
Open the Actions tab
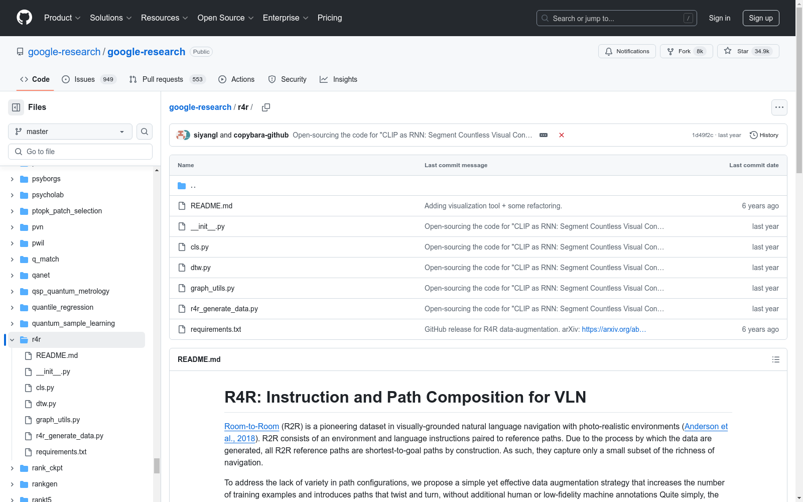(x=236, y=79)
